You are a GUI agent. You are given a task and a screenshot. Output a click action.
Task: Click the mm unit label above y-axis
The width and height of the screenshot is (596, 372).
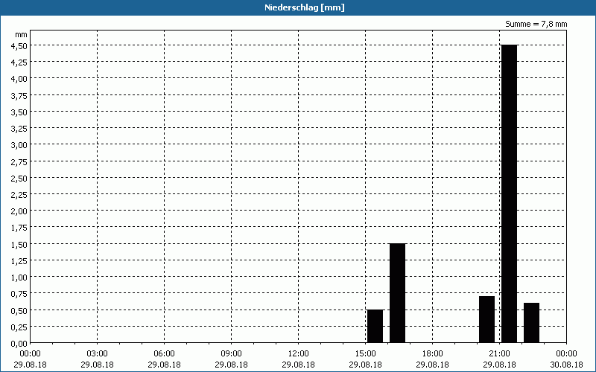[22, 34]
